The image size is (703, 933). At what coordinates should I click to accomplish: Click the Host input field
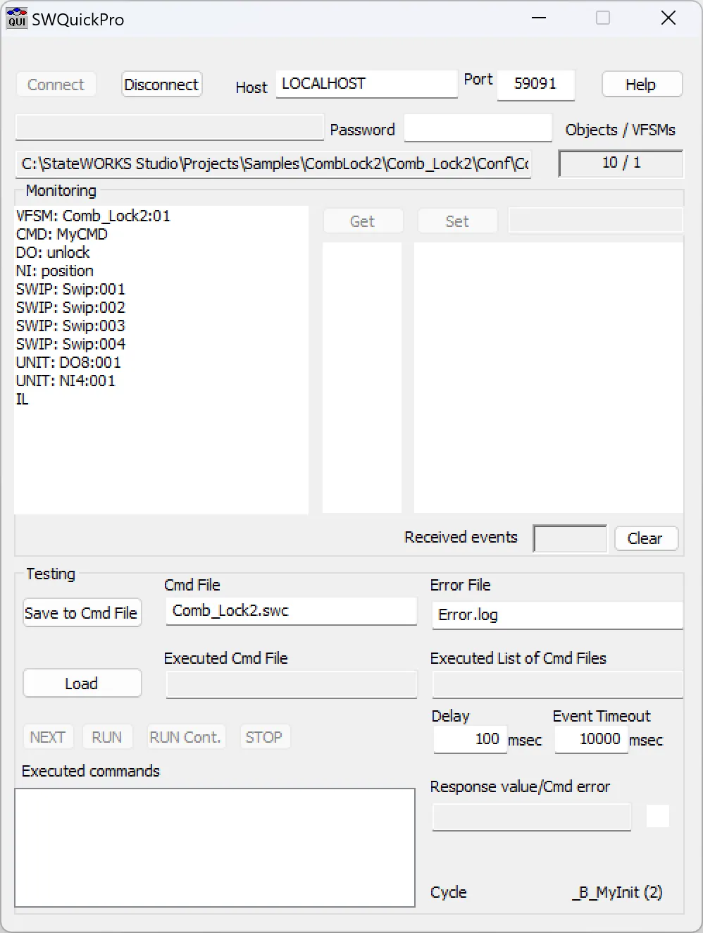[366, 84]
